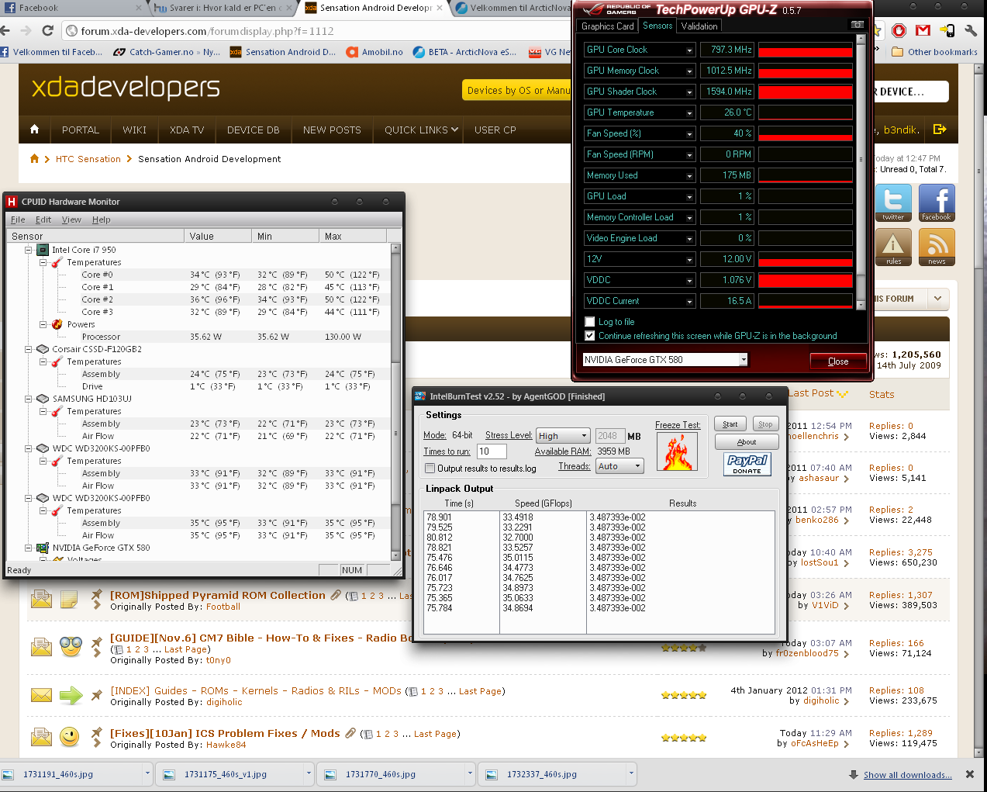The width and height of the screenshot is (987, 792).
Task: Click the yellow logout arrow icon beside b3ndik
Action: click(x=940, y=130)
